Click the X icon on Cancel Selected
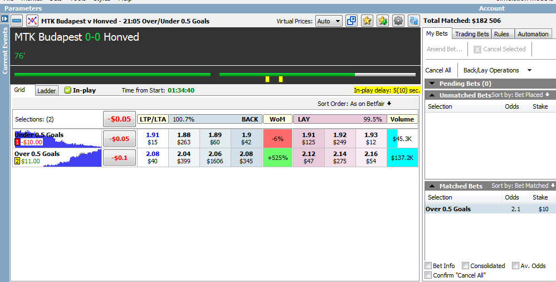Screen dimensions: 556x282 (477, 49)
